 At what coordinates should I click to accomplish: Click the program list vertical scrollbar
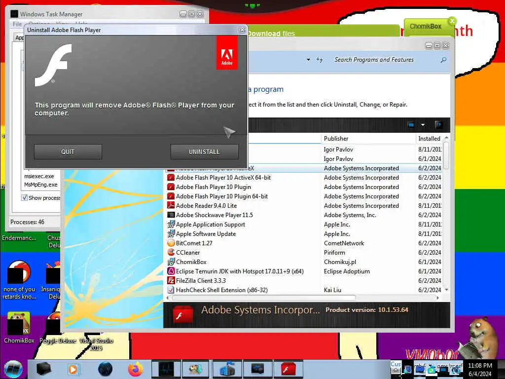pos(446,155)
